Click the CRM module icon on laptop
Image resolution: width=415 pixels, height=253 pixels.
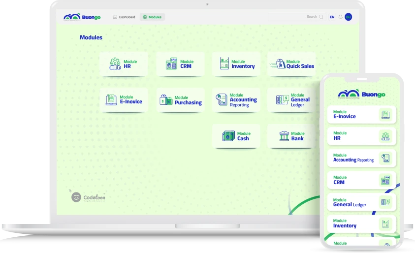(x=171, y=63)
